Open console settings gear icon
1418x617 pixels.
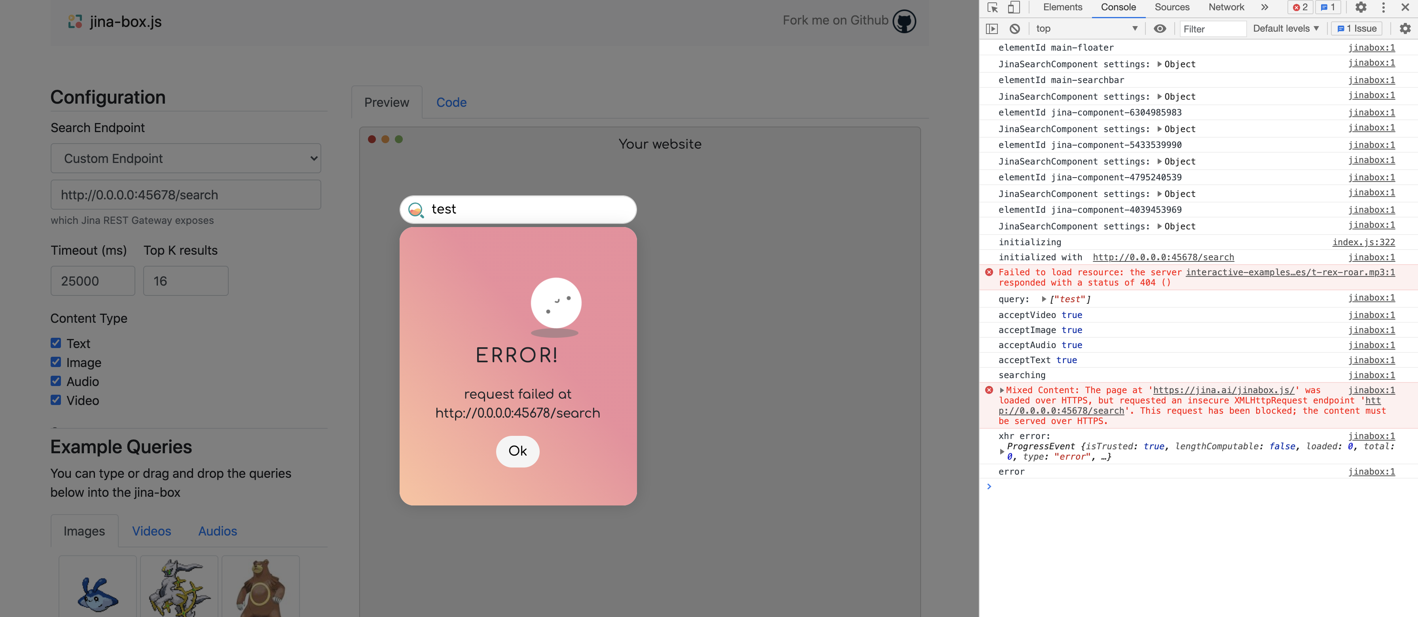[1405, 28]
